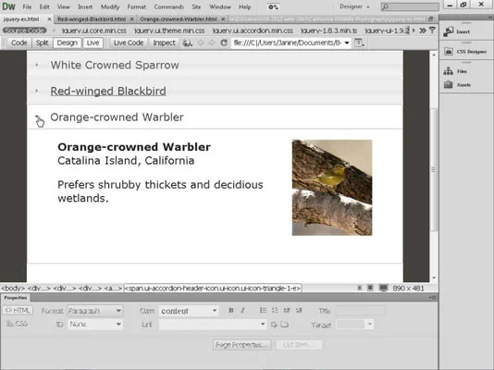Open related file jquery.ui.core.min.css

(94, 31)
